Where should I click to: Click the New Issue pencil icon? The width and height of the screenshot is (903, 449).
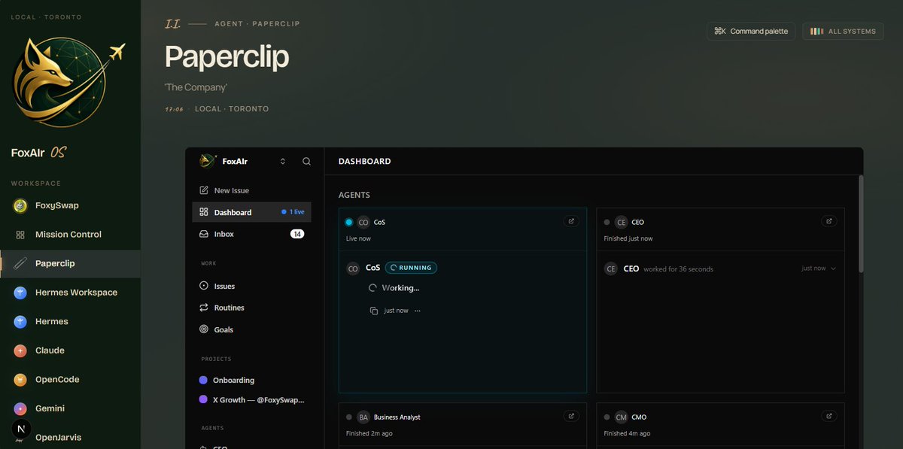pyautogui.click(x=204, y=190)
